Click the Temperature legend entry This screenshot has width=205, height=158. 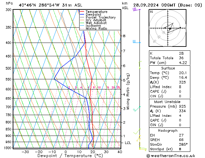[x=96, y=12]
